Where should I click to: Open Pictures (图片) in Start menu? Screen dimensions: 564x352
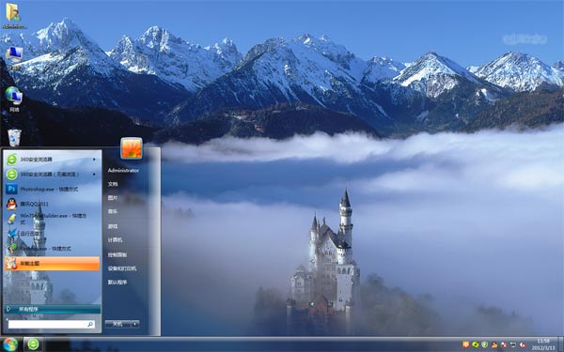[x=113, y=198]
